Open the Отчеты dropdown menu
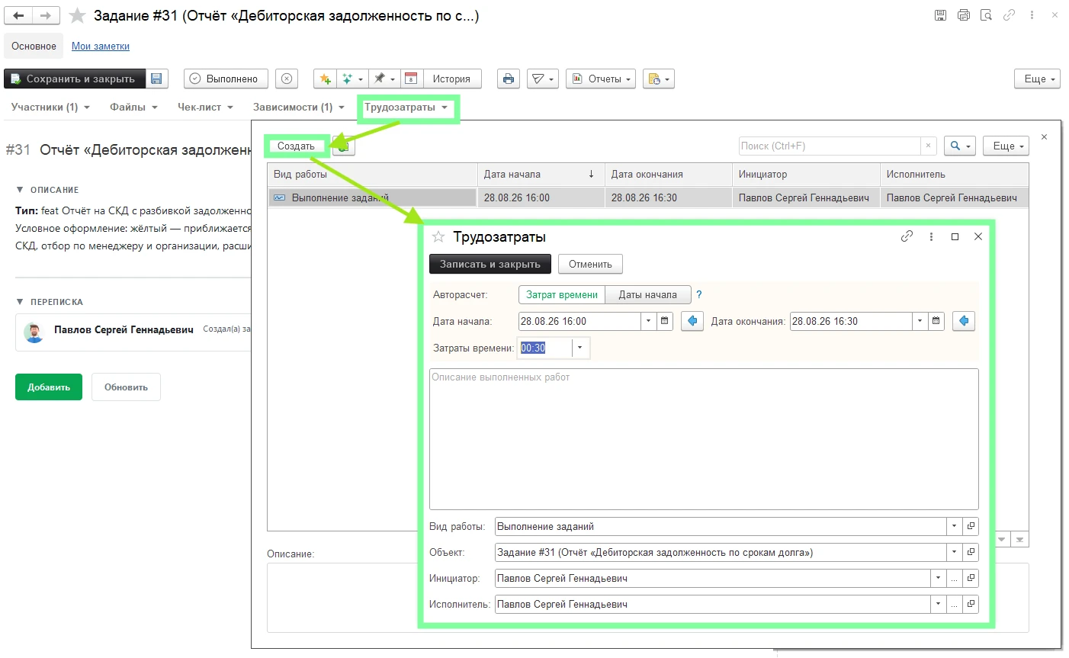The width and height of the screenshot is (1069, 658). click(x=601, y=79)
